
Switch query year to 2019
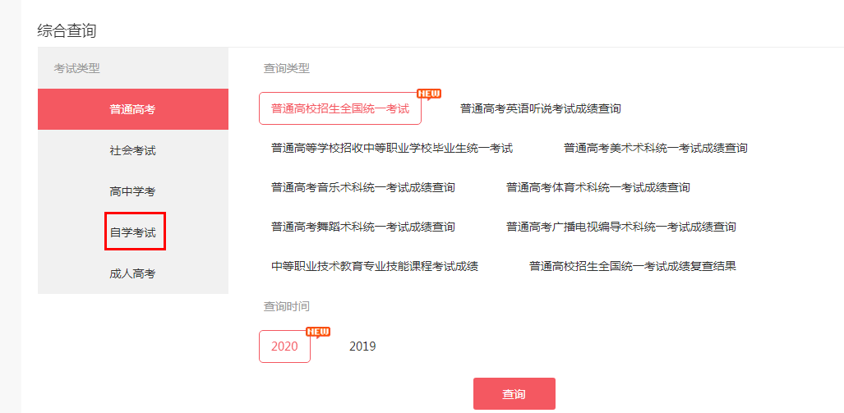(x=362, y=346)
